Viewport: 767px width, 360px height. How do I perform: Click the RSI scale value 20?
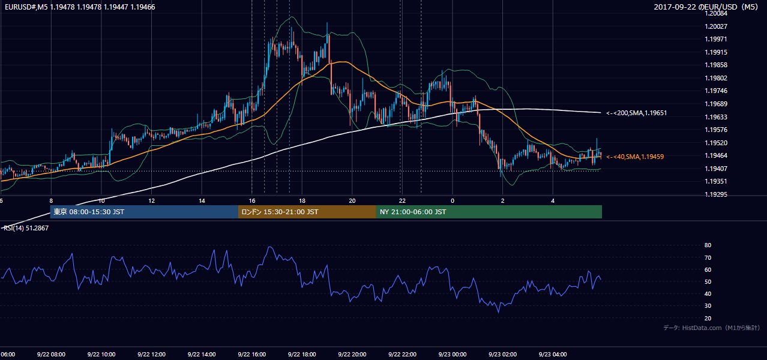click(x=708, y=318)
